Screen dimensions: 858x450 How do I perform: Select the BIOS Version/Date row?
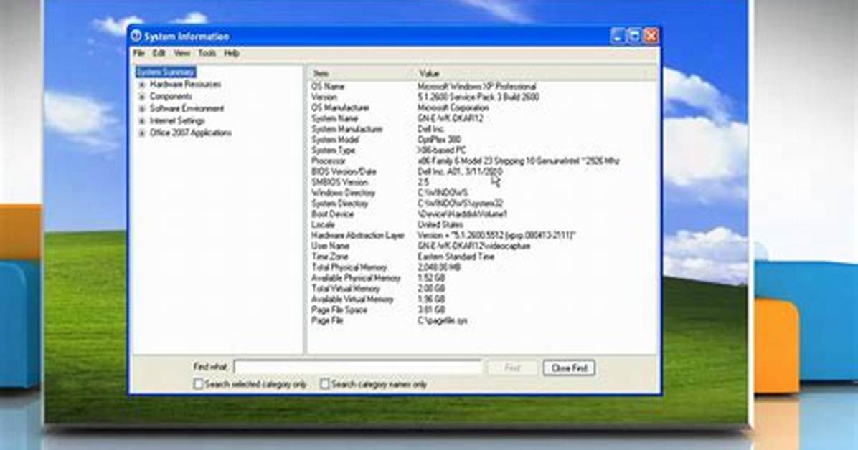tap(483, 172)
